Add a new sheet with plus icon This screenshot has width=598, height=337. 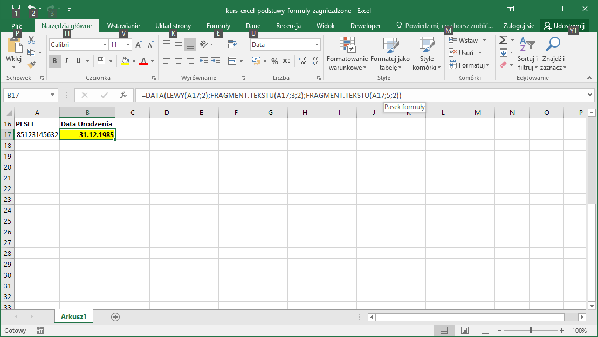(x=115, y=317)
